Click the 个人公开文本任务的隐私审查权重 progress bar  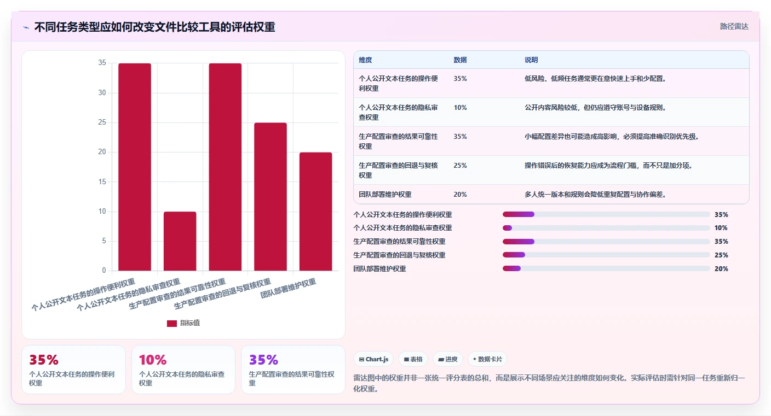(606, 228)
